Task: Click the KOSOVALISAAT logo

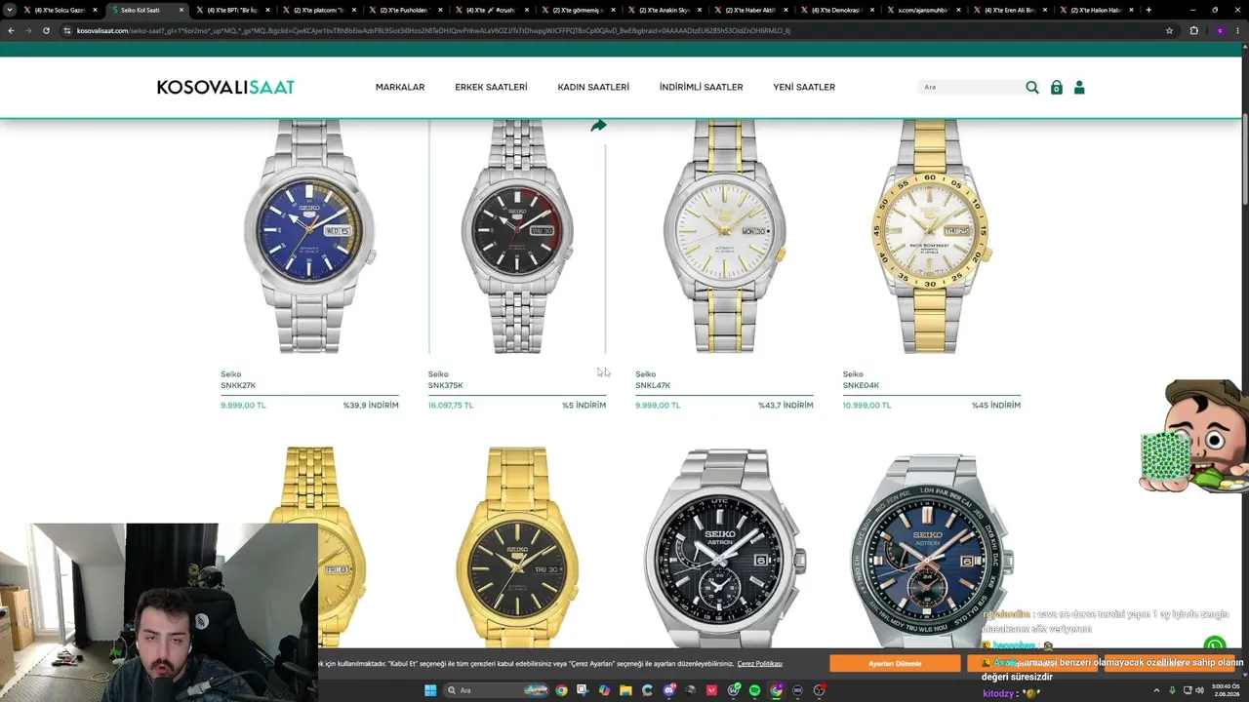Action: [x=225, y=88]
